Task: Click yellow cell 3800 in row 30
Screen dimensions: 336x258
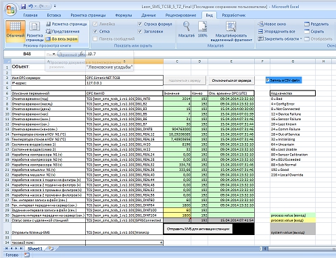Action: pos(177,215)
